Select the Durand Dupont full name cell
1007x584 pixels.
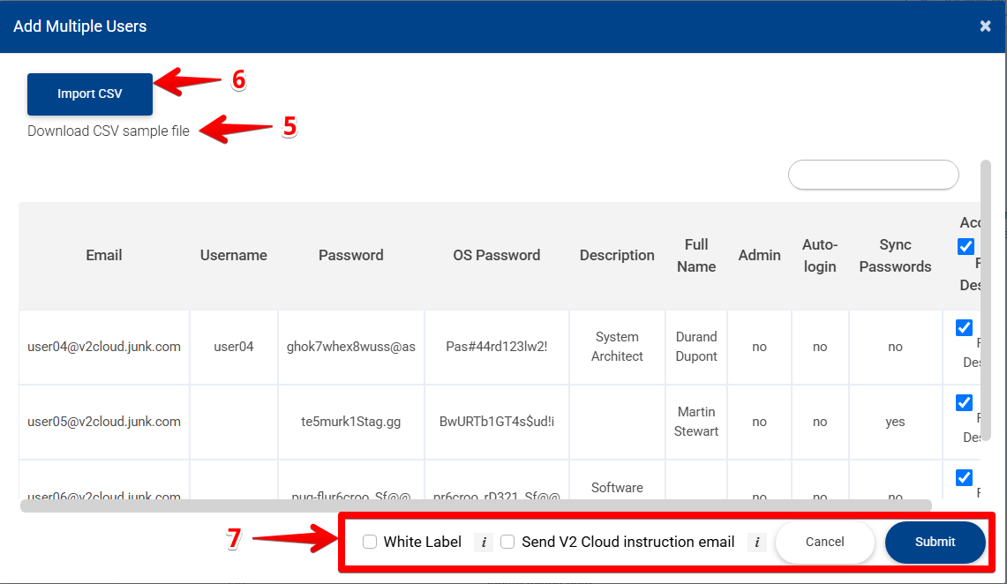tap(696, 347)
